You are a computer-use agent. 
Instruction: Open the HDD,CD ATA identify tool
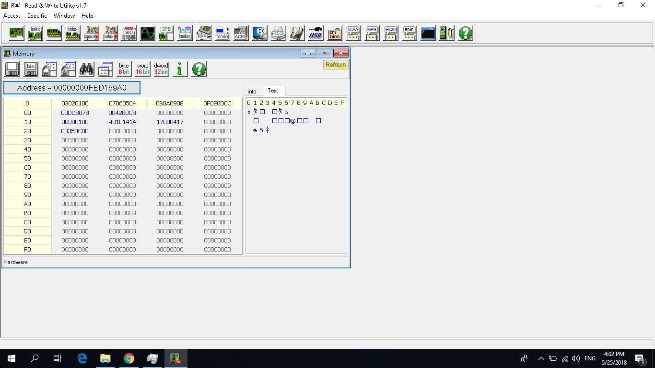[279, 33]
